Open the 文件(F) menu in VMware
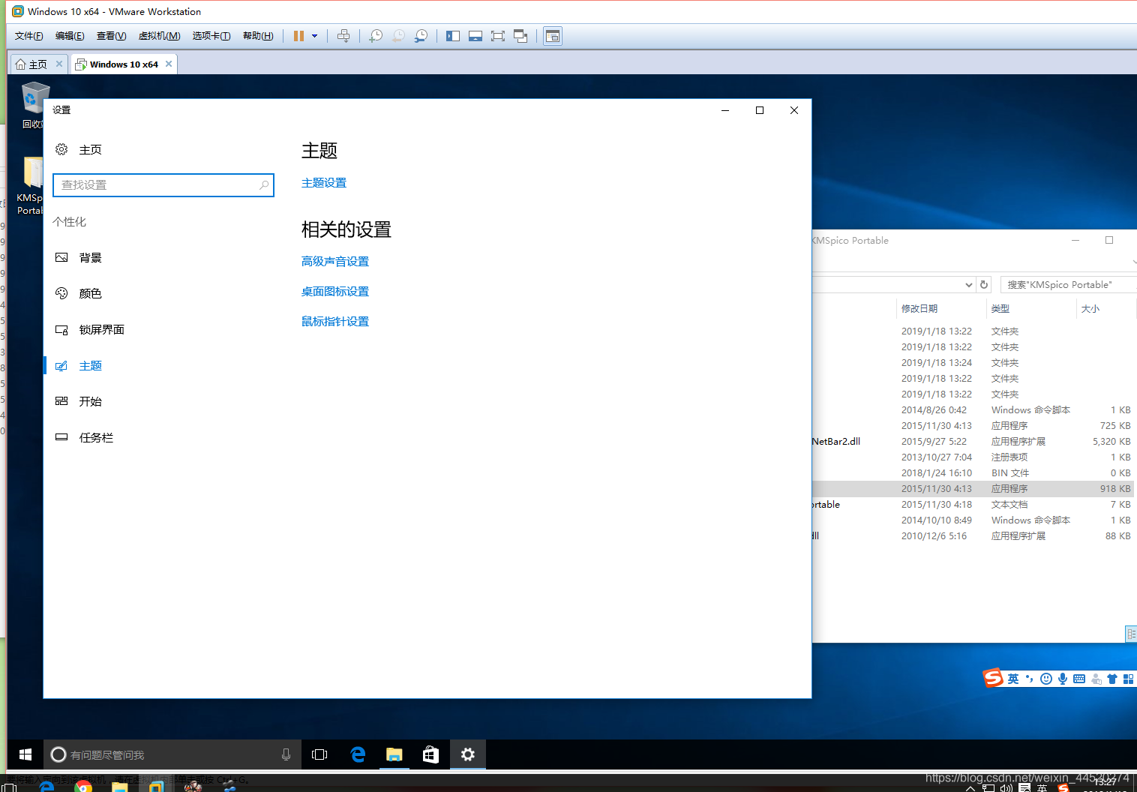Viewport: 1137px width, 792px height. tap(29, 36)
